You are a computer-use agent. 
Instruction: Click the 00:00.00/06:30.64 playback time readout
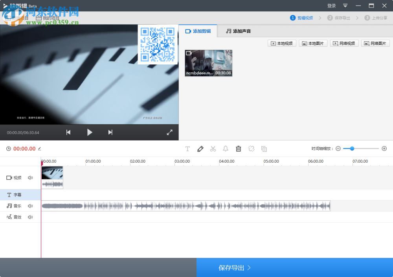coord(23,133)
